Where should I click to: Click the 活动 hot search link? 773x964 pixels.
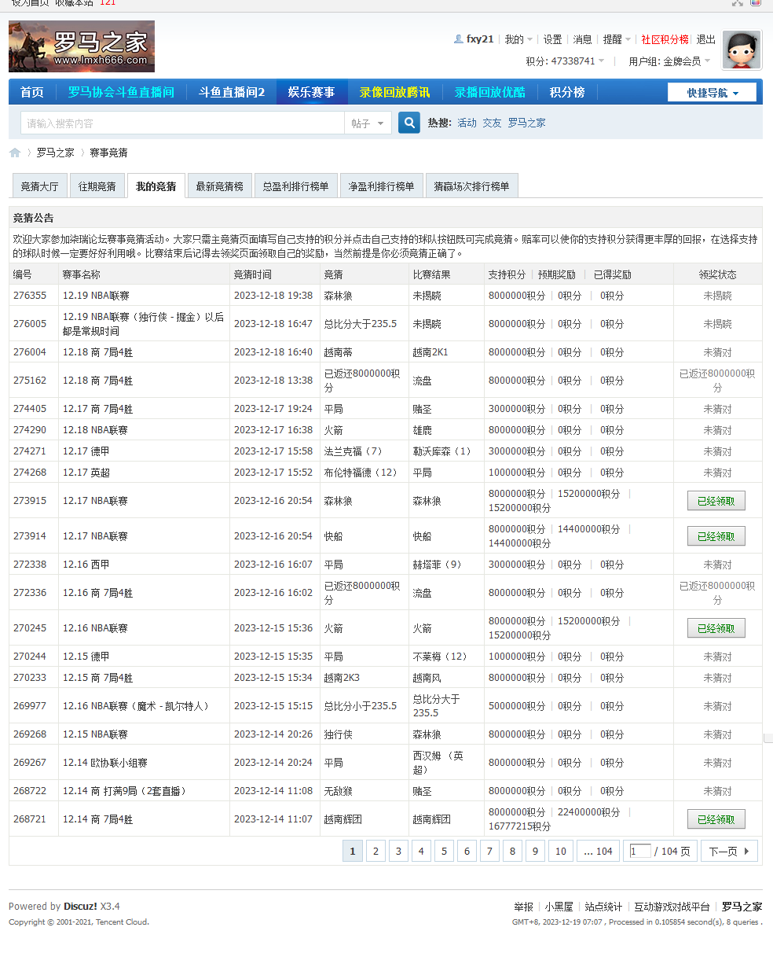(x=466, y=123)
